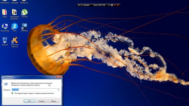Click the administrator rights note text
The height and width of the screenshot is (106, 189).
tap(34, 93)
